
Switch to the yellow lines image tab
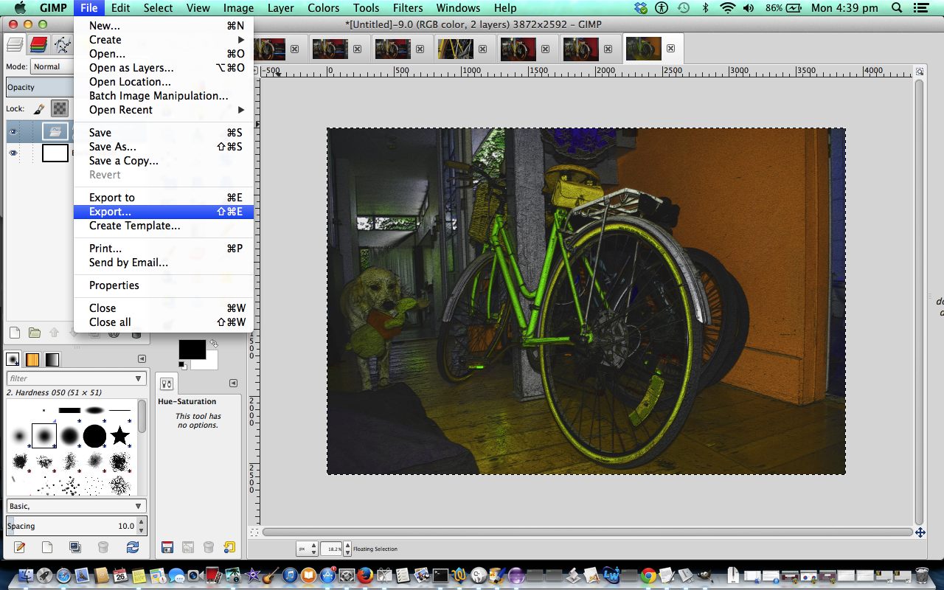click(x=456, y=49)
